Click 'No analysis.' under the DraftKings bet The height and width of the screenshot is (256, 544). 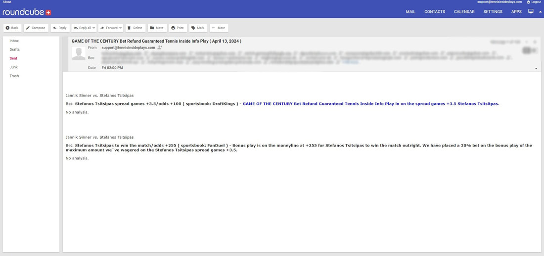pyautogui.click(x=77, y=112)
